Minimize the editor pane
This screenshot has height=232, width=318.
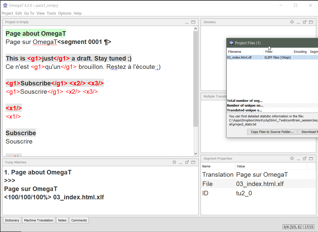[x=187, y=22]
